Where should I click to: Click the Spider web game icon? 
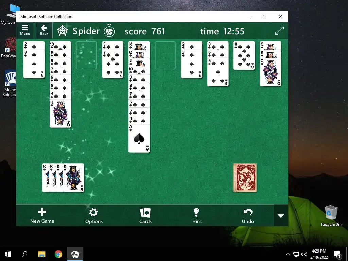click(63, 31)
